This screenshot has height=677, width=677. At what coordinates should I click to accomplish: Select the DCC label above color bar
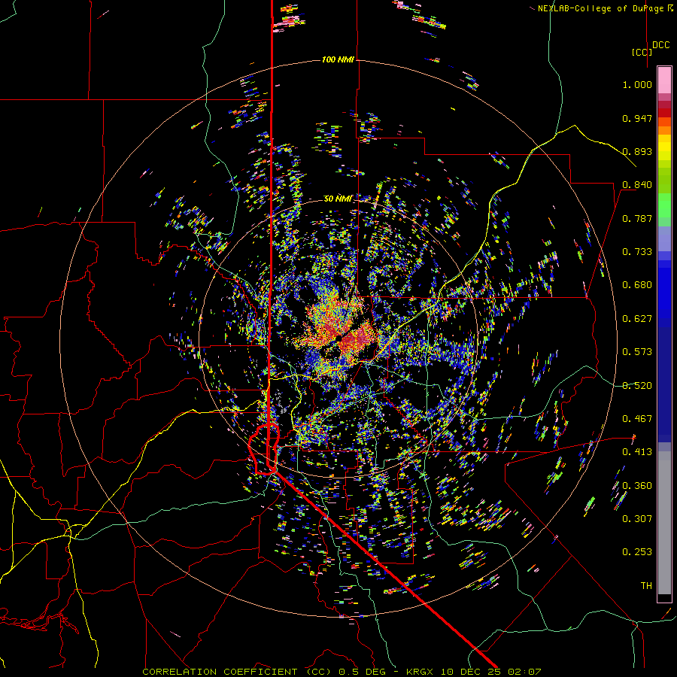point(660,45)
